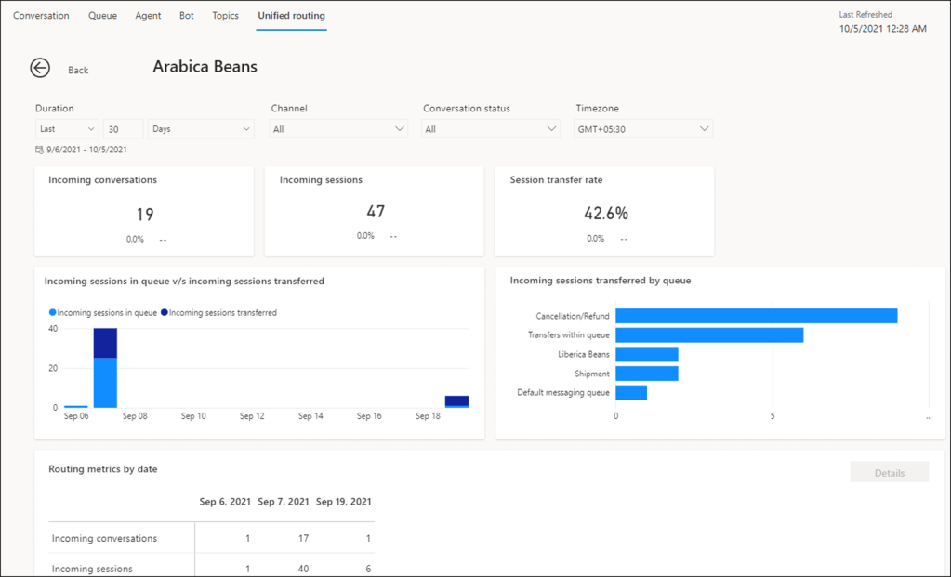Switch to the Conversation tab
This screenshot has height=577, width=951.
coord(41,16)
